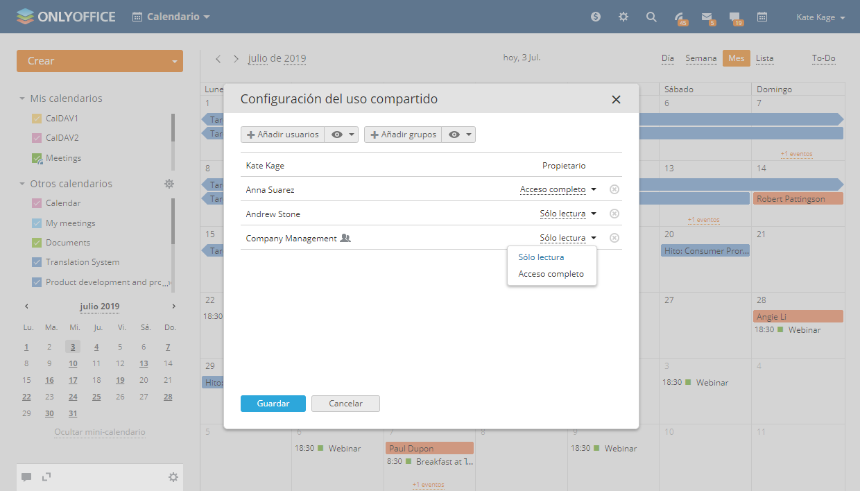Open Anna Suarez access level dropdown
The height and width of the screenshot is (491, 860).
(x=558, y=189)
